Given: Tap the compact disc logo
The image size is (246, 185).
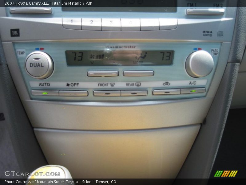Looking at the screenshot, I should [x=220, y=34].
